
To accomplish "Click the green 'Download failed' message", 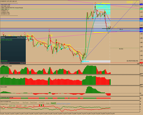I will pos(4,61).
